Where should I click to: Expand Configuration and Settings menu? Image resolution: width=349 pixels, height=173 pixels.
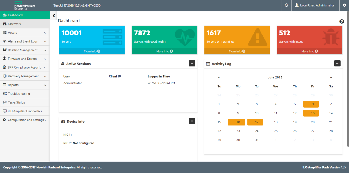pyautogui.click(x=45, y=120)
